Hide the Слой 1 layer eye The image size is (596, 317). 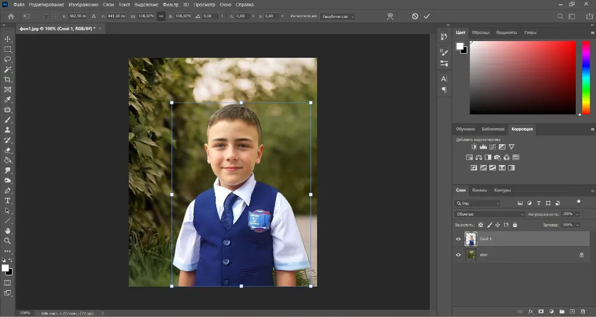click(458, 239)
